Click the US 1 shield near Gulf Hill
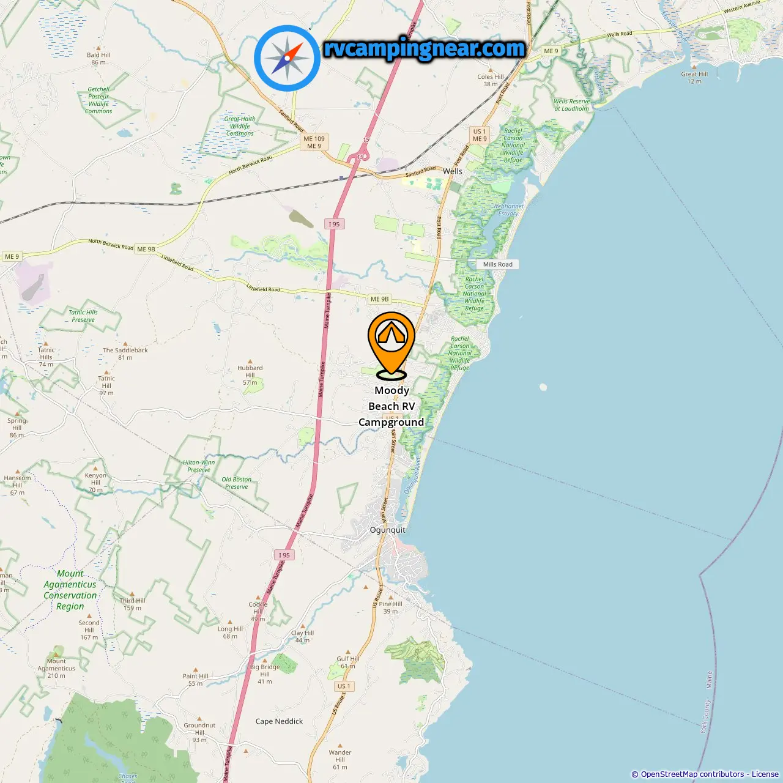 tap(344, 686)
